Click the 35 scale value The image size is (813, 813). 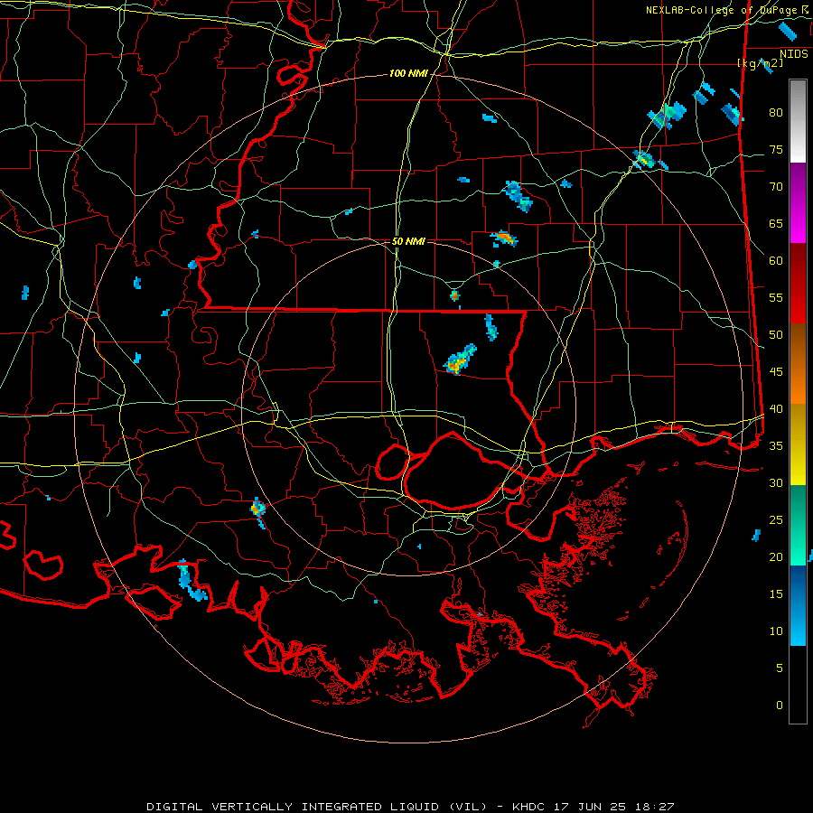(x=776, y=446)
